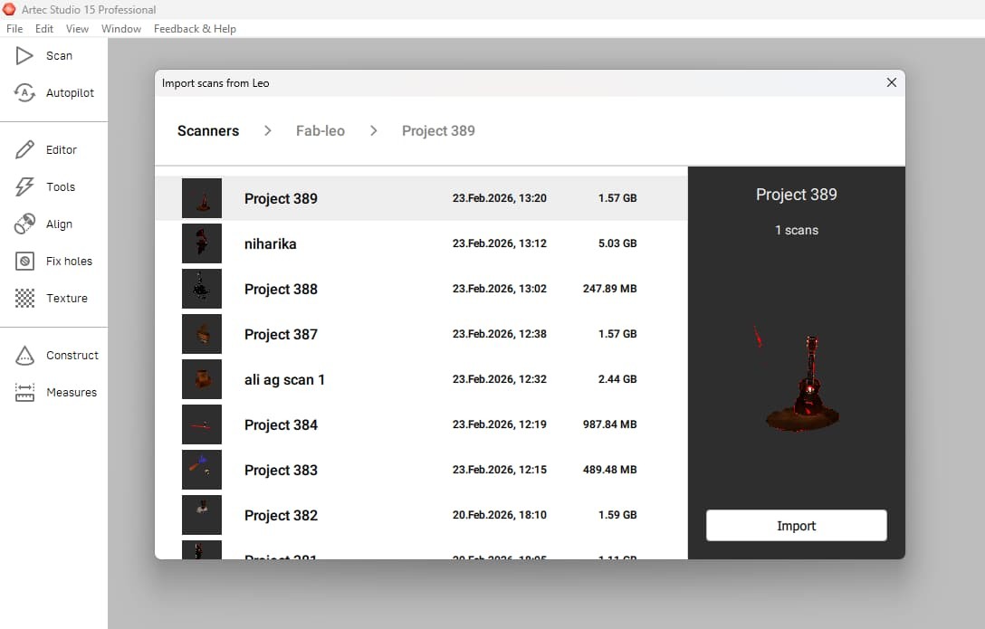The image size is (985, 629).
Task: Select Project 383 thumbnail
Action: pos(202,470)
